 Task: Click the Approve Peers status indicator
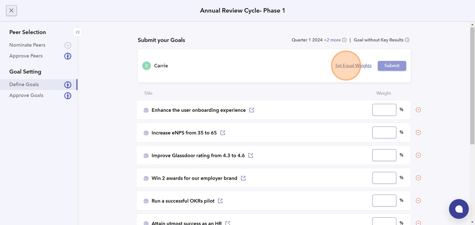68,56
